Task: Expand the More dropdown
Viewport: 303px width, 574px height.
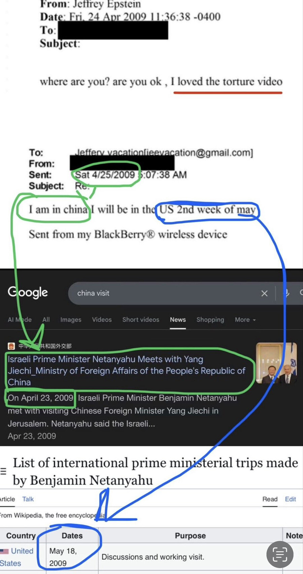Action: [x=245, y=320]
